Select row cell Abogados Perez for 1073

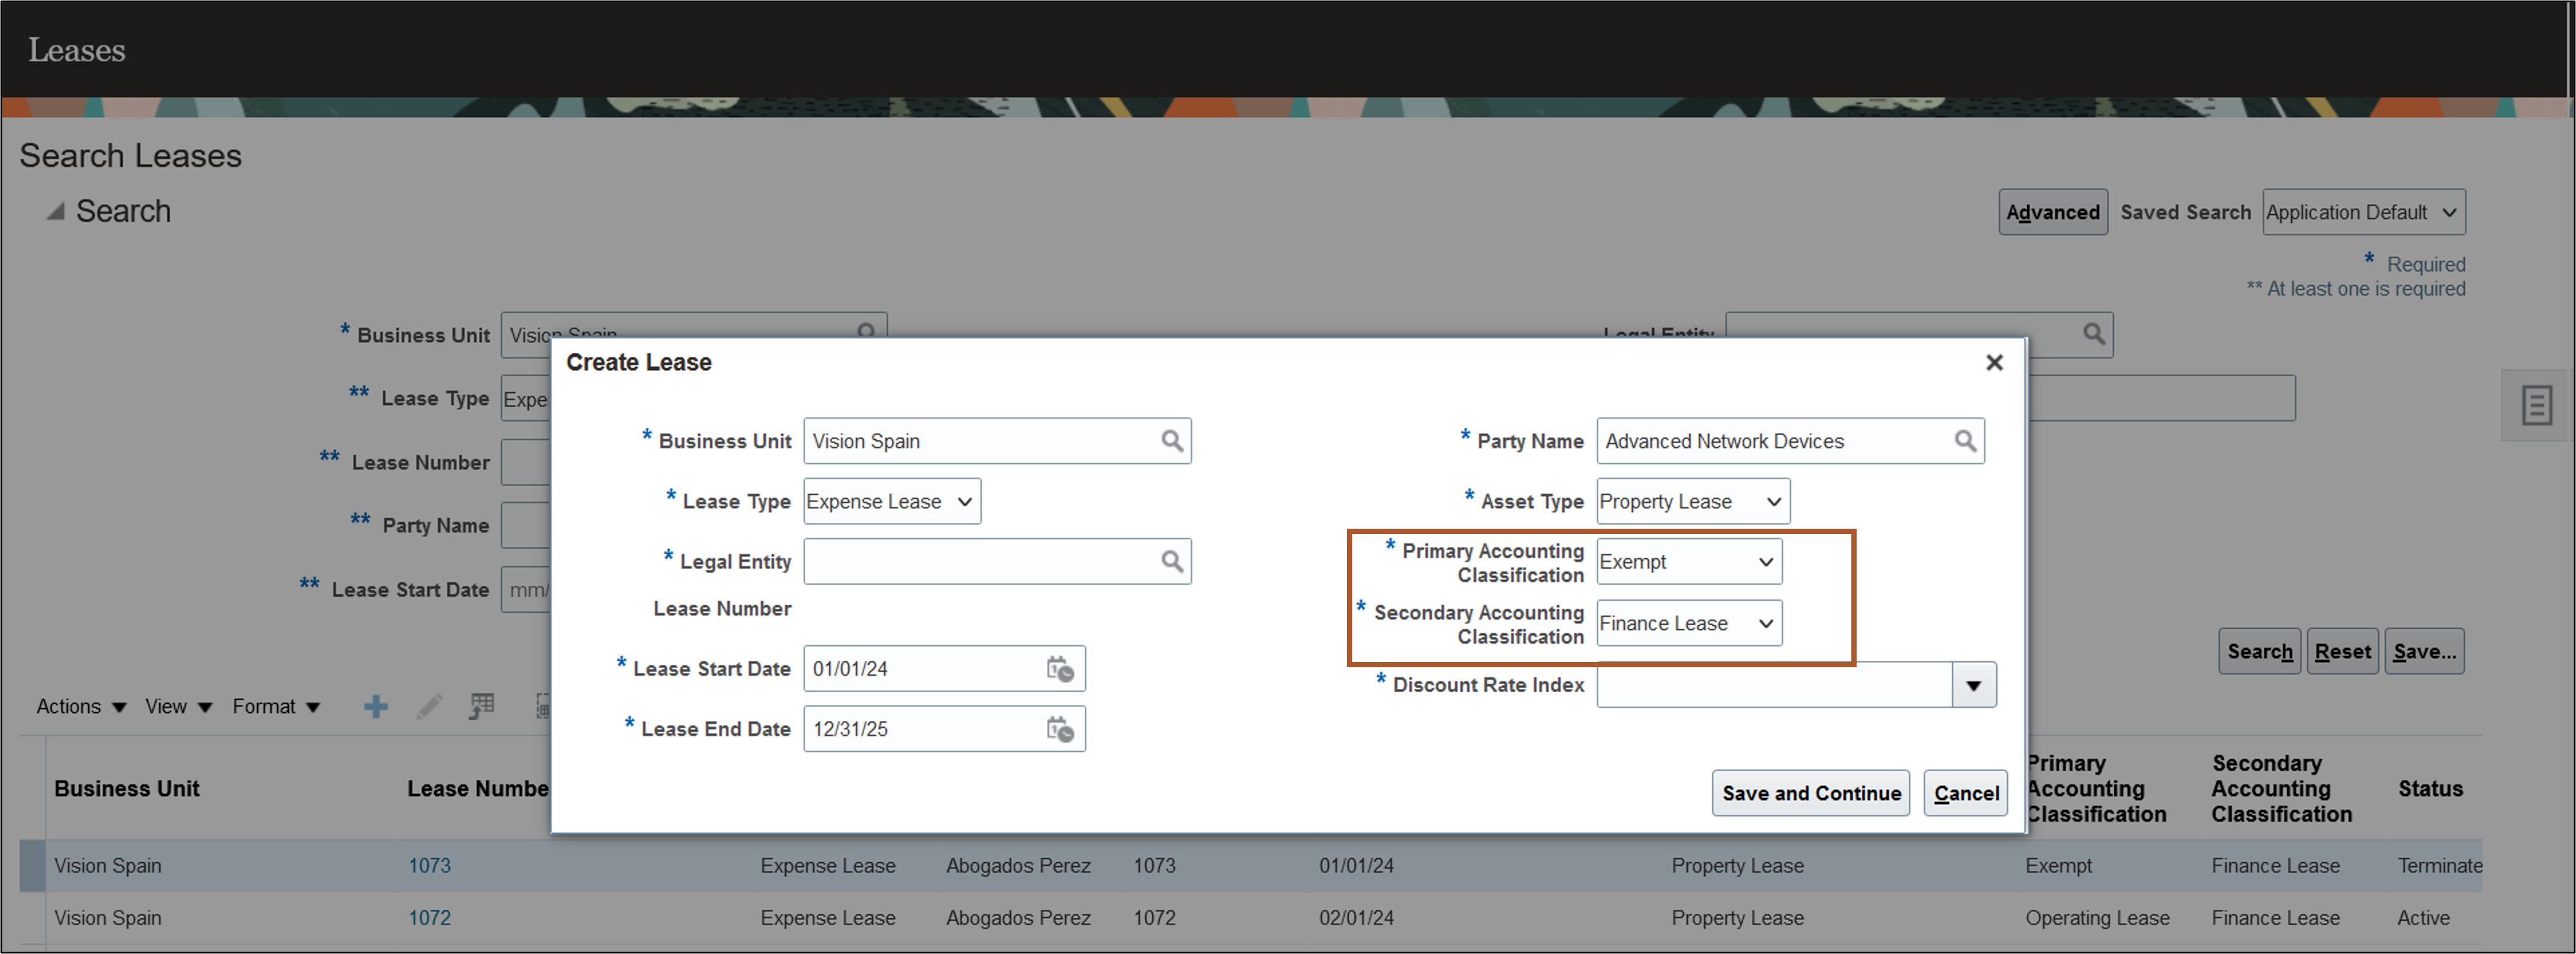(x=1018, y=866)
